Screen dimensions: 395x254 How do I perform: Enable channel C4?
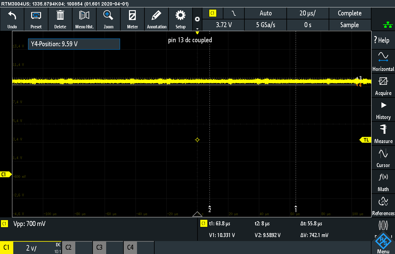(139, 248)
